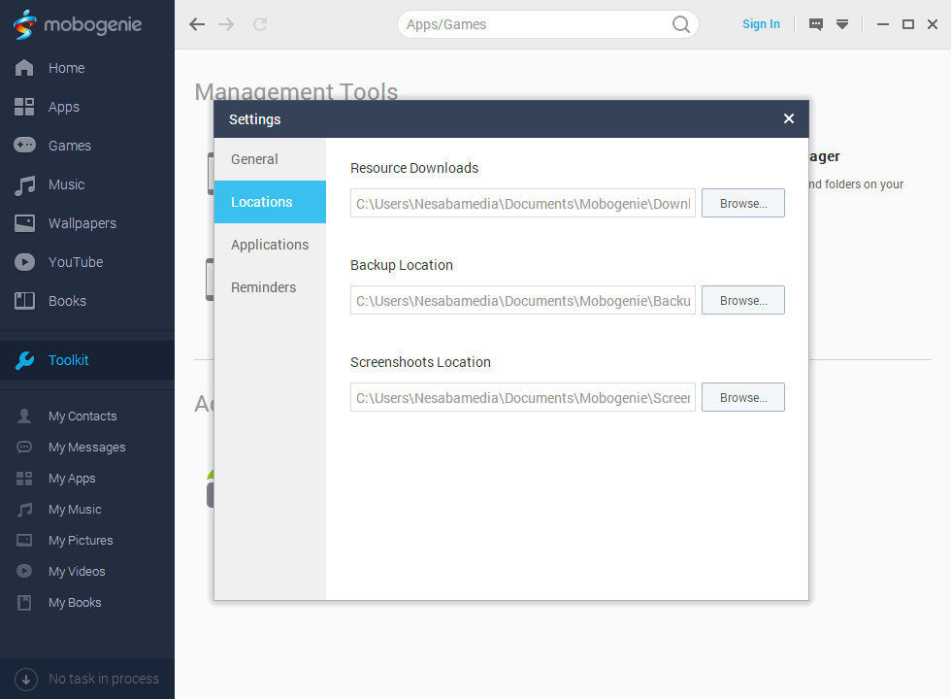Open the Applications settings tab
Viewport: 951px width, 699px height.
point(270,245)
